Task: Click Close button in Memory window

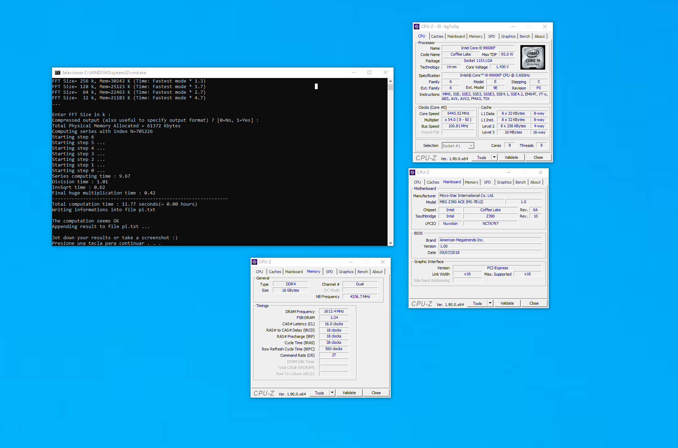Action: (376, 393)
